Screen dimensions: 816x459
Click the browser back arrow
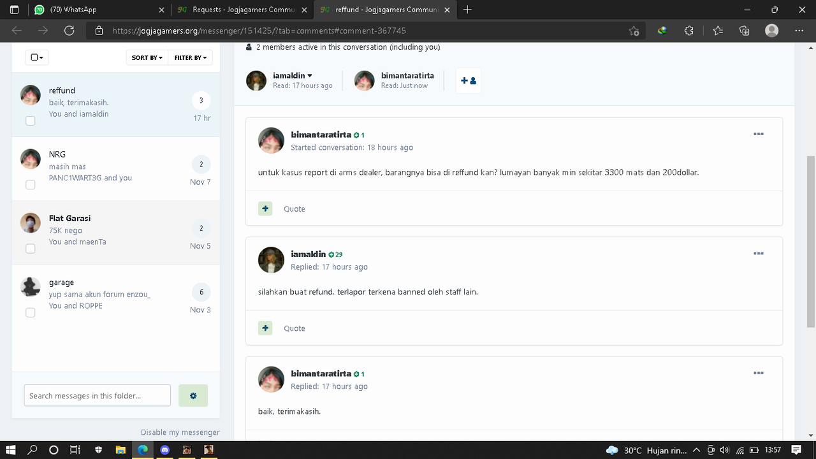coord(17,31)
